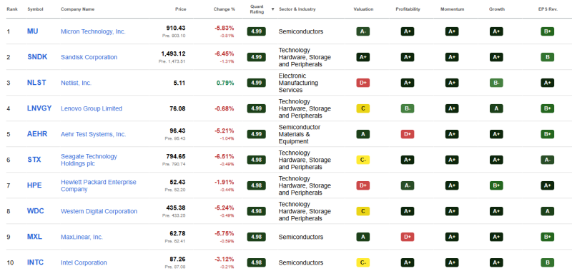The image size is (572, 271).
Task: Click the Profitability column header
Action: coord(408,9)
